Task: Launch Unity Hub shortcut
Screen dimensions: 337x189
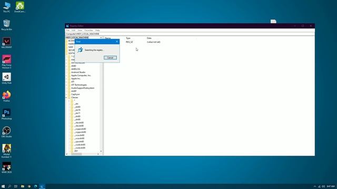Action: pos(6,78)
